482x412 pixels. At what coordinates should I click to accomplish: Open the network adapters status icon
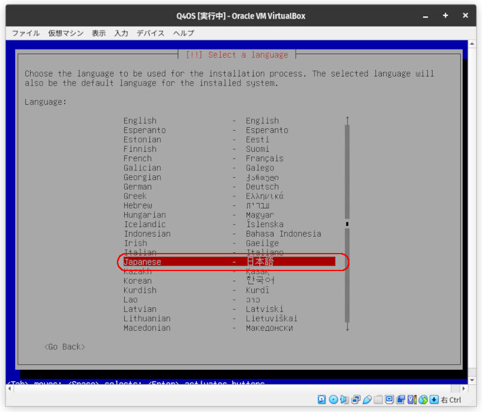(355, 399)
